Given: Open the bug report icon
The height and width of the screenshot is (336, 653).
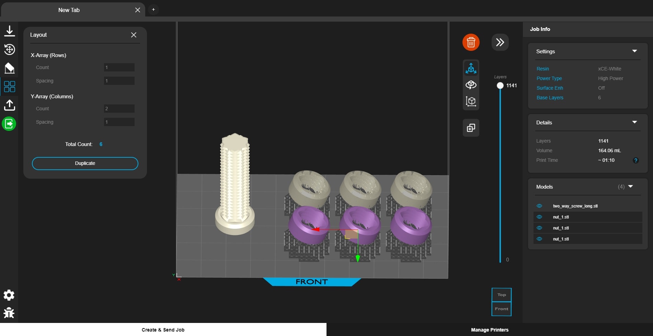Looking at the screenshot, I should 9,313.
